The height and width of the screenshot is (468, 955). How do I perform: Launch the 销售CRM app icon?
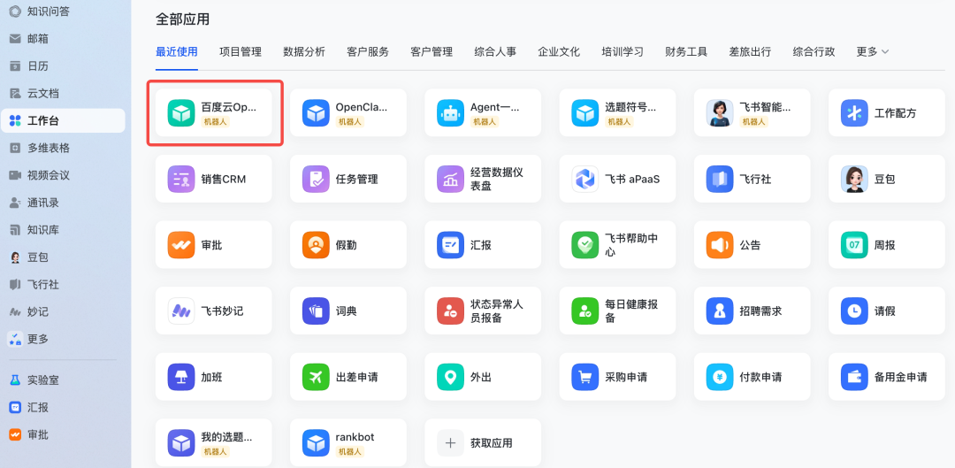tap(181, 179)
